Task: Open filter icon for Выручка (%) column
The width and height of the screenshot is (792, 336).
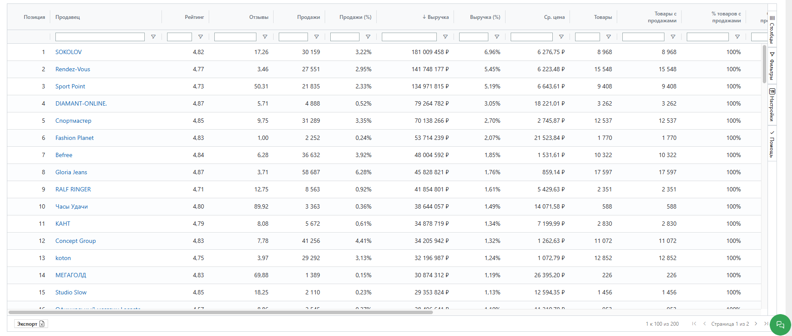Action: tap(497, 37)
